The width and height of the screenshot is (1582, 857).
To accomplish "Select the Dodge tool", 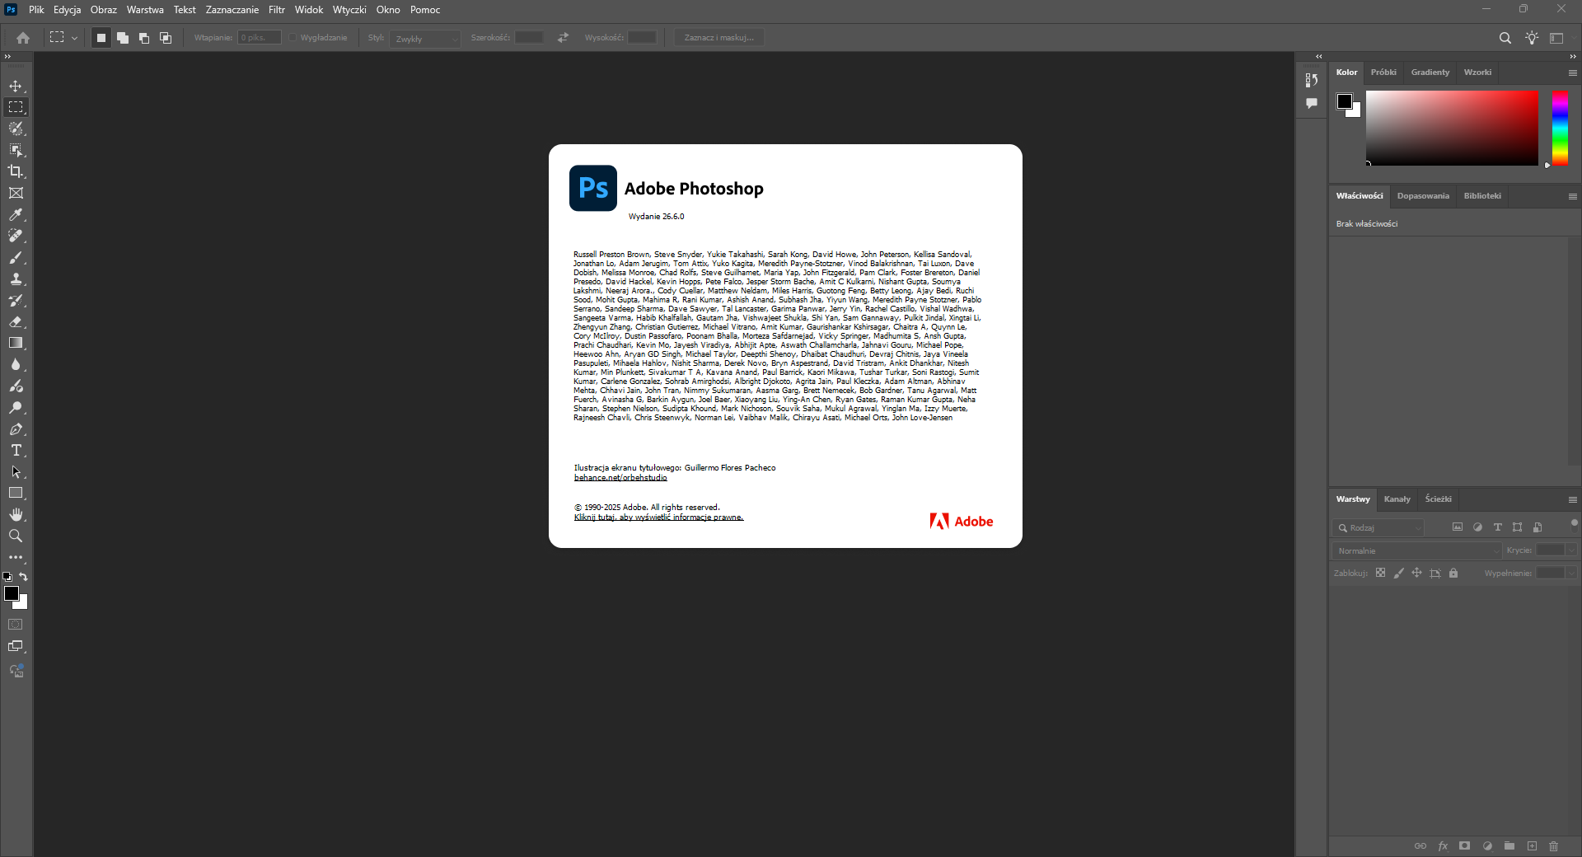I will pyautogui.click(x=16, y=407).
